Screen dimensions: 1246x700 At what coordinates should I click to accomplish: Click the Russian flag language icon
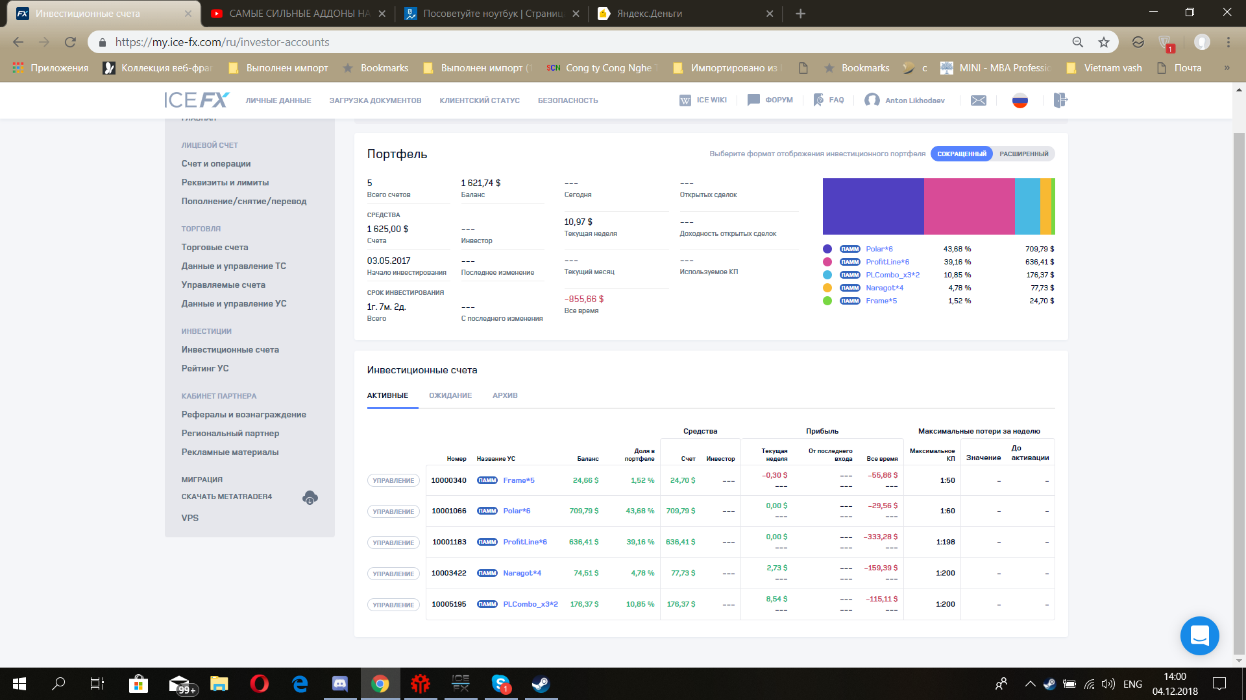pyautogui.click(x=1020, y=100)
